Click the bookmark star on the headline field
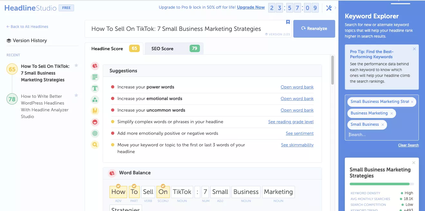 (x=288, y=22)
